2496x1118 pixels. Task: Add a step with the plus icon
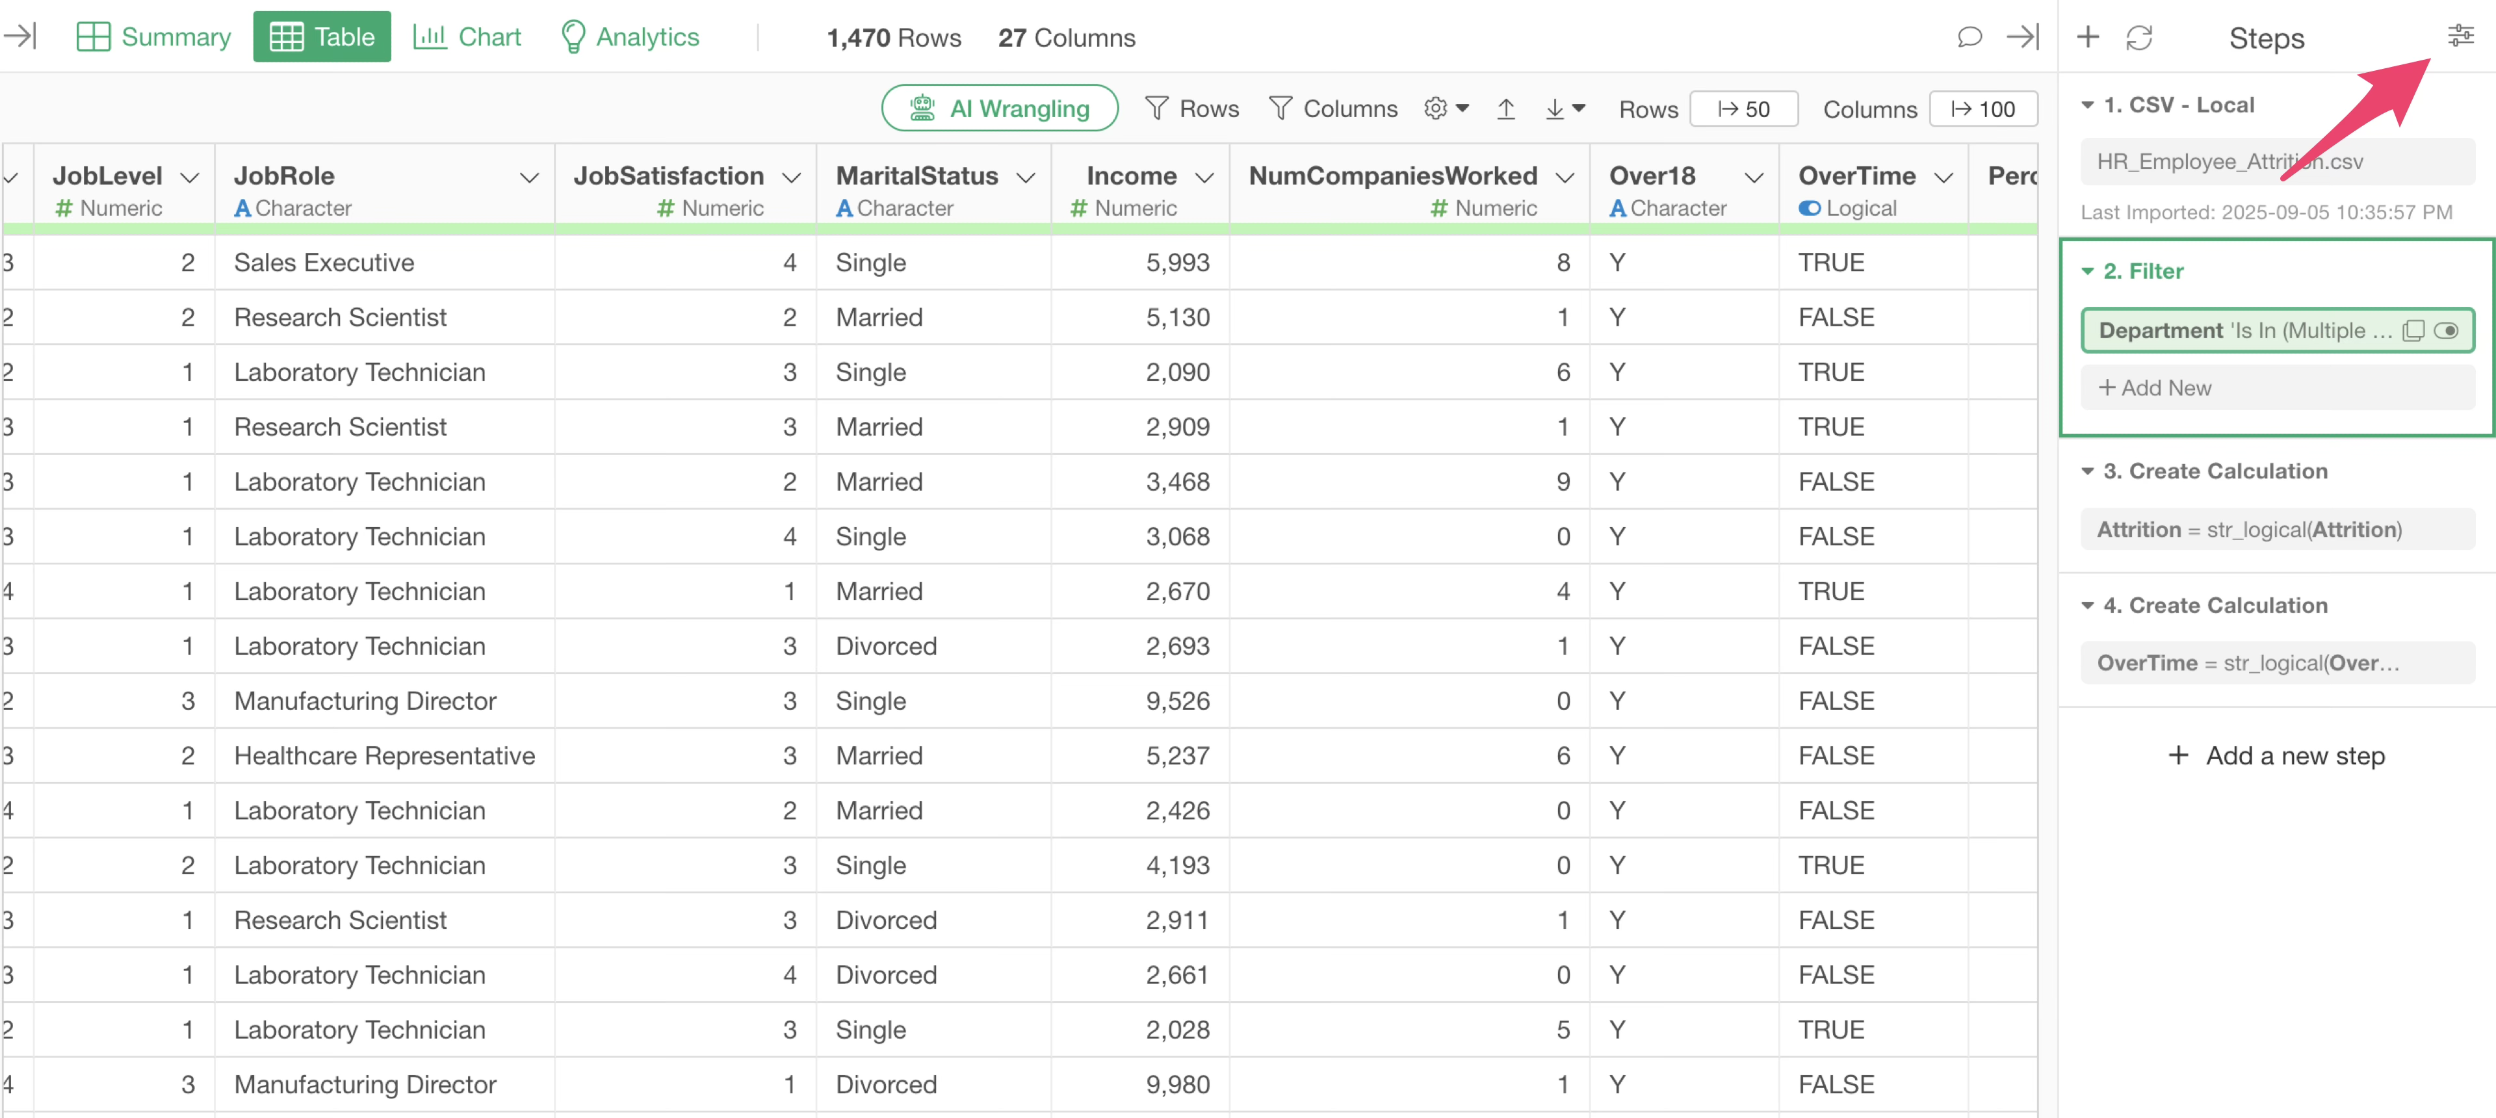(x=2088, y=37)
